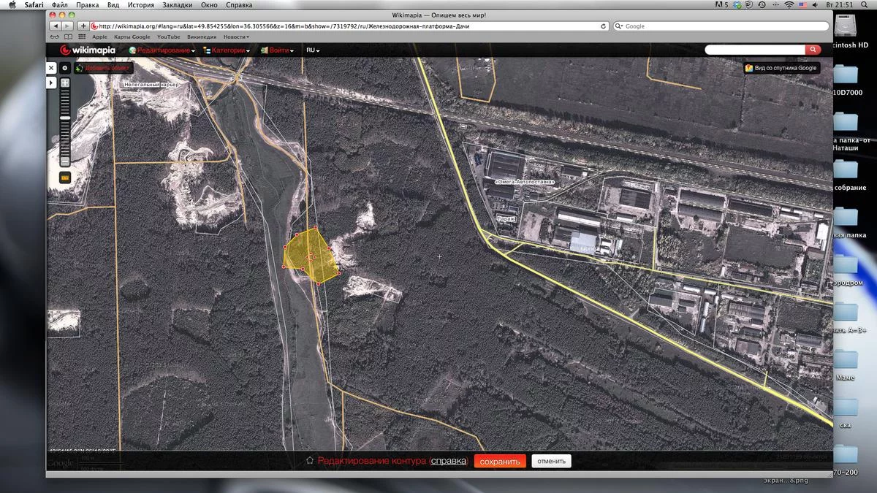The height and width of the screenshot is (493, 877).
Task: Open Safari Top Sites grid icon
Action: coord(81,37)
